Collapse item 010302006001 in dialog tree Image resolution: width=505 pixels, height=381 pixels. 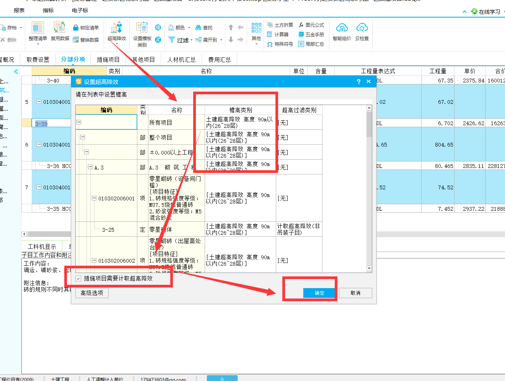(94, 198)
